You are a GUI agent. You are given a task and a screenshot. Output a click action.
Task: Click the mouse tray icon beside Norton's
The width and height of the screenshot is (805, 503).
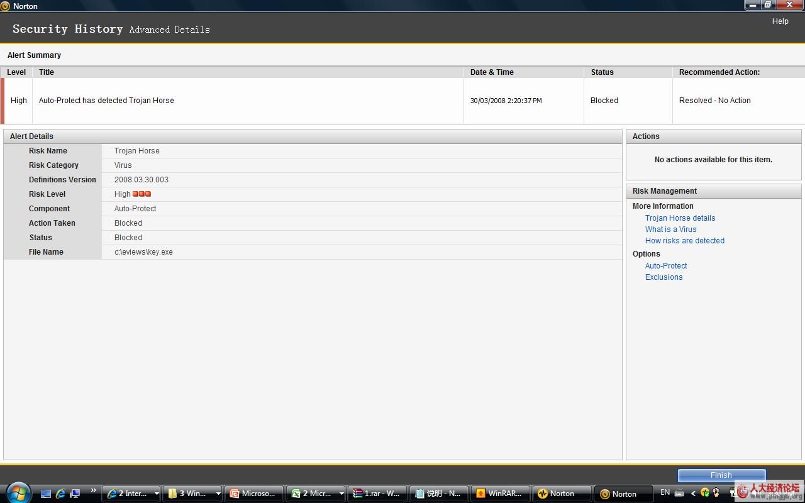pos(716,493)
